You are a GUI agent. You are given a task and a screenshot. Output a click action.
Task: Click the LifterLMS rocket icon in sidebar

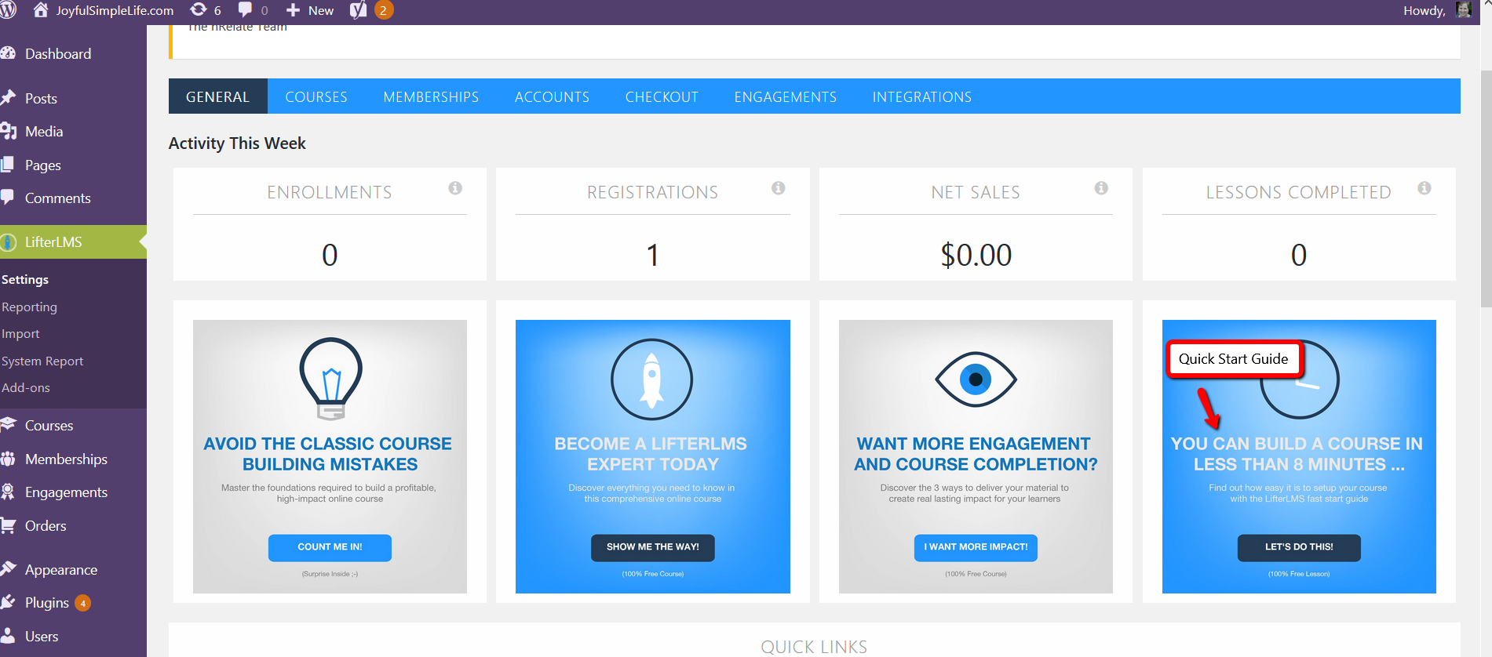pyautogui.click(x=9, y=242)
